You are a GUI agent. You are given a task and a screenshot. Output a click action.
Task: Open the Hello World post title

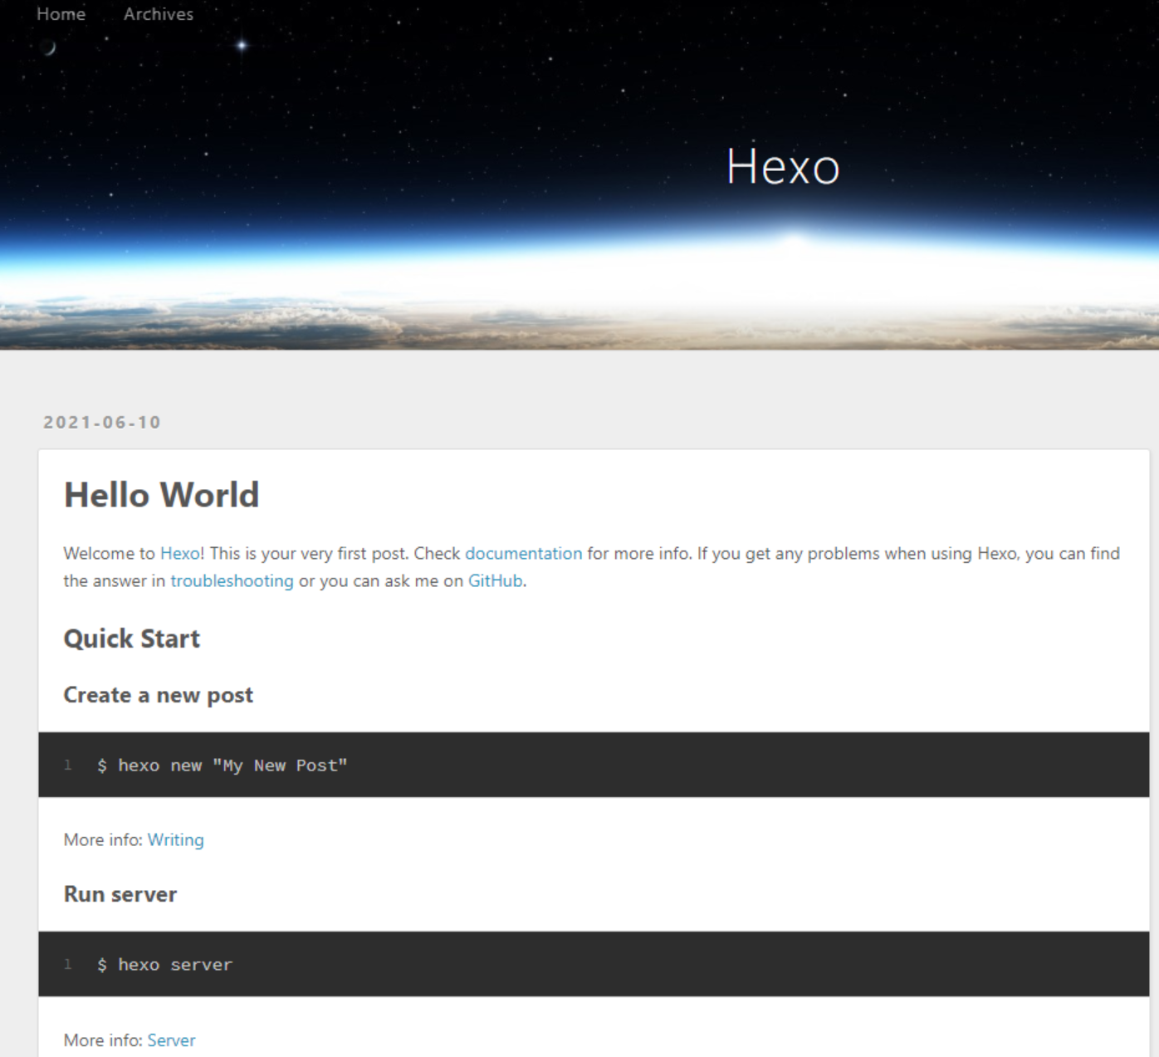pos(161,494)
